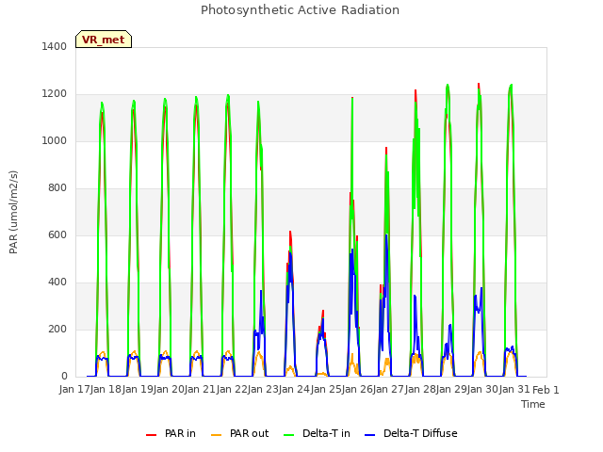Click the chart title Photosynthetic Active Radiation
This screenshot has height=452, width=603.
click(x=300, y=10)
